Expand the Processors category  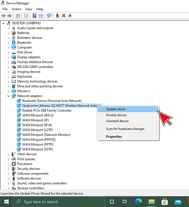(x=8, y=164)
